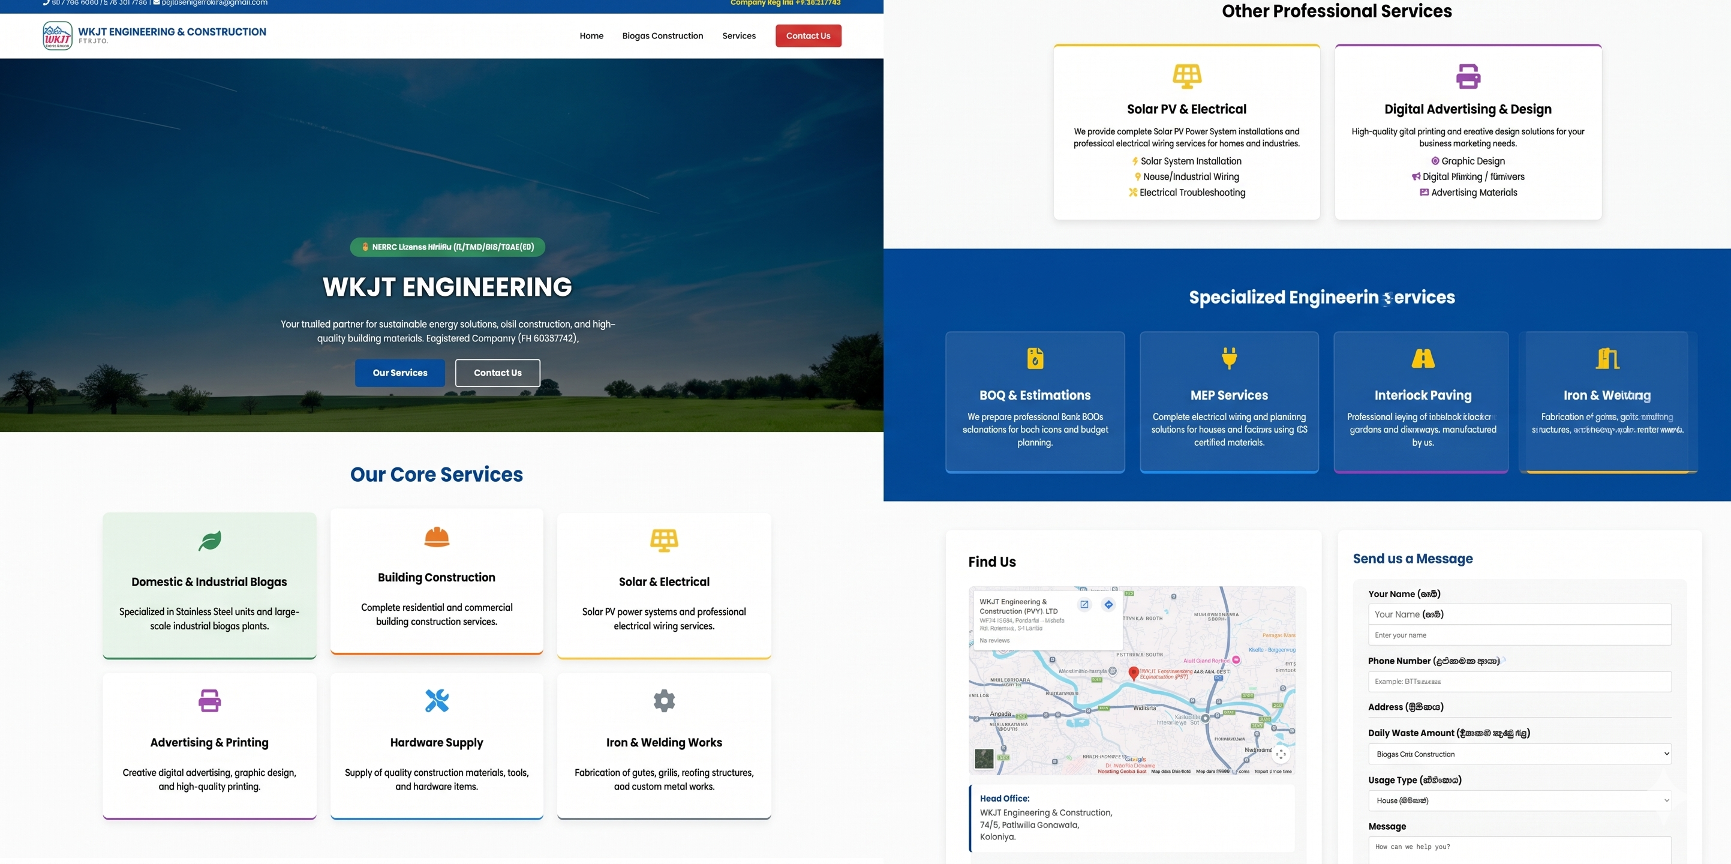Click the map fullscreen button

click(x=1281, y=754)
